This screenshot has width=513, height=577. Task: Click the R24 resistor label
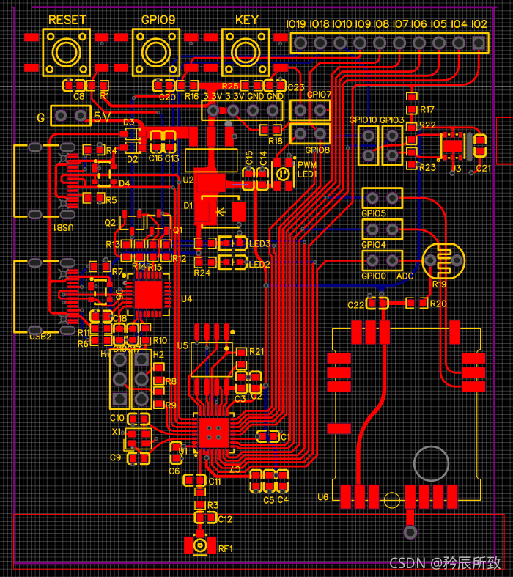click(x=202, y=273)
